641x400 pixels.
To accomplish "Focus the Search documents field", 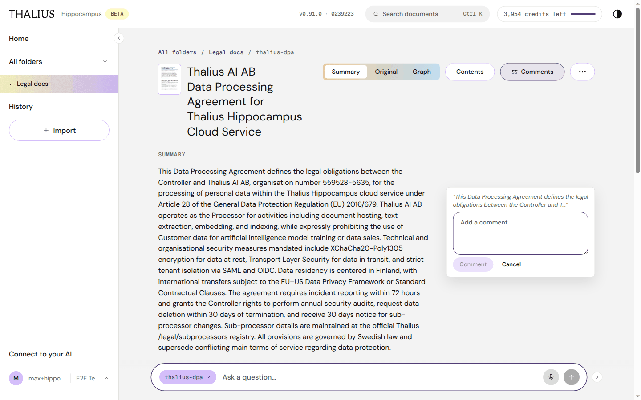I will click(x=427, y=14).
